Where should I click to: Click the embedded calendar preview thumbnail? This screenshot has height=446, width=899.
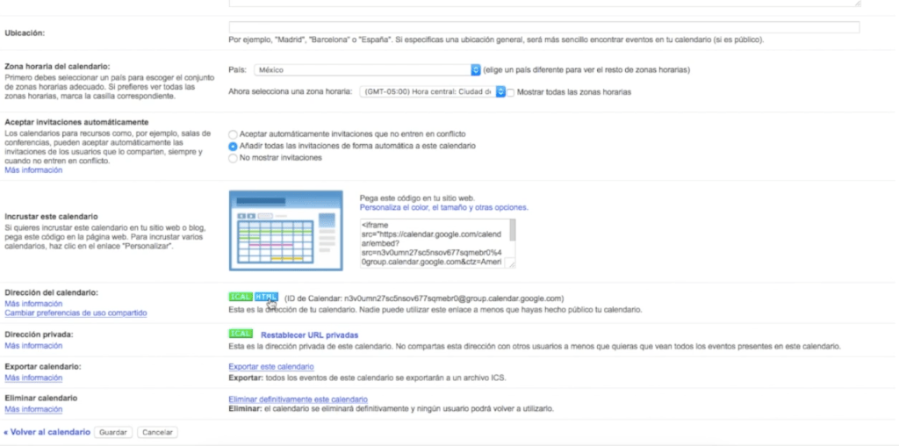(x=287, y=230)
